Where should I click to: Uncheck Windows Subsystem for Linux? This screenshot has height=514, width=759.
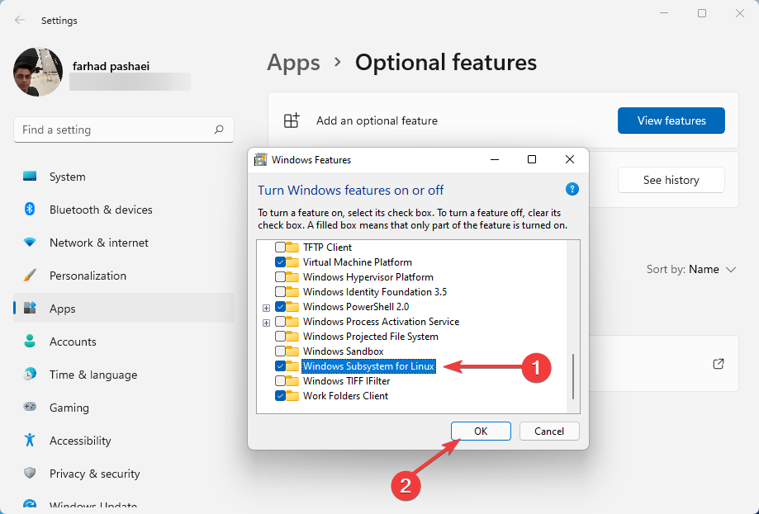point(278,365)
